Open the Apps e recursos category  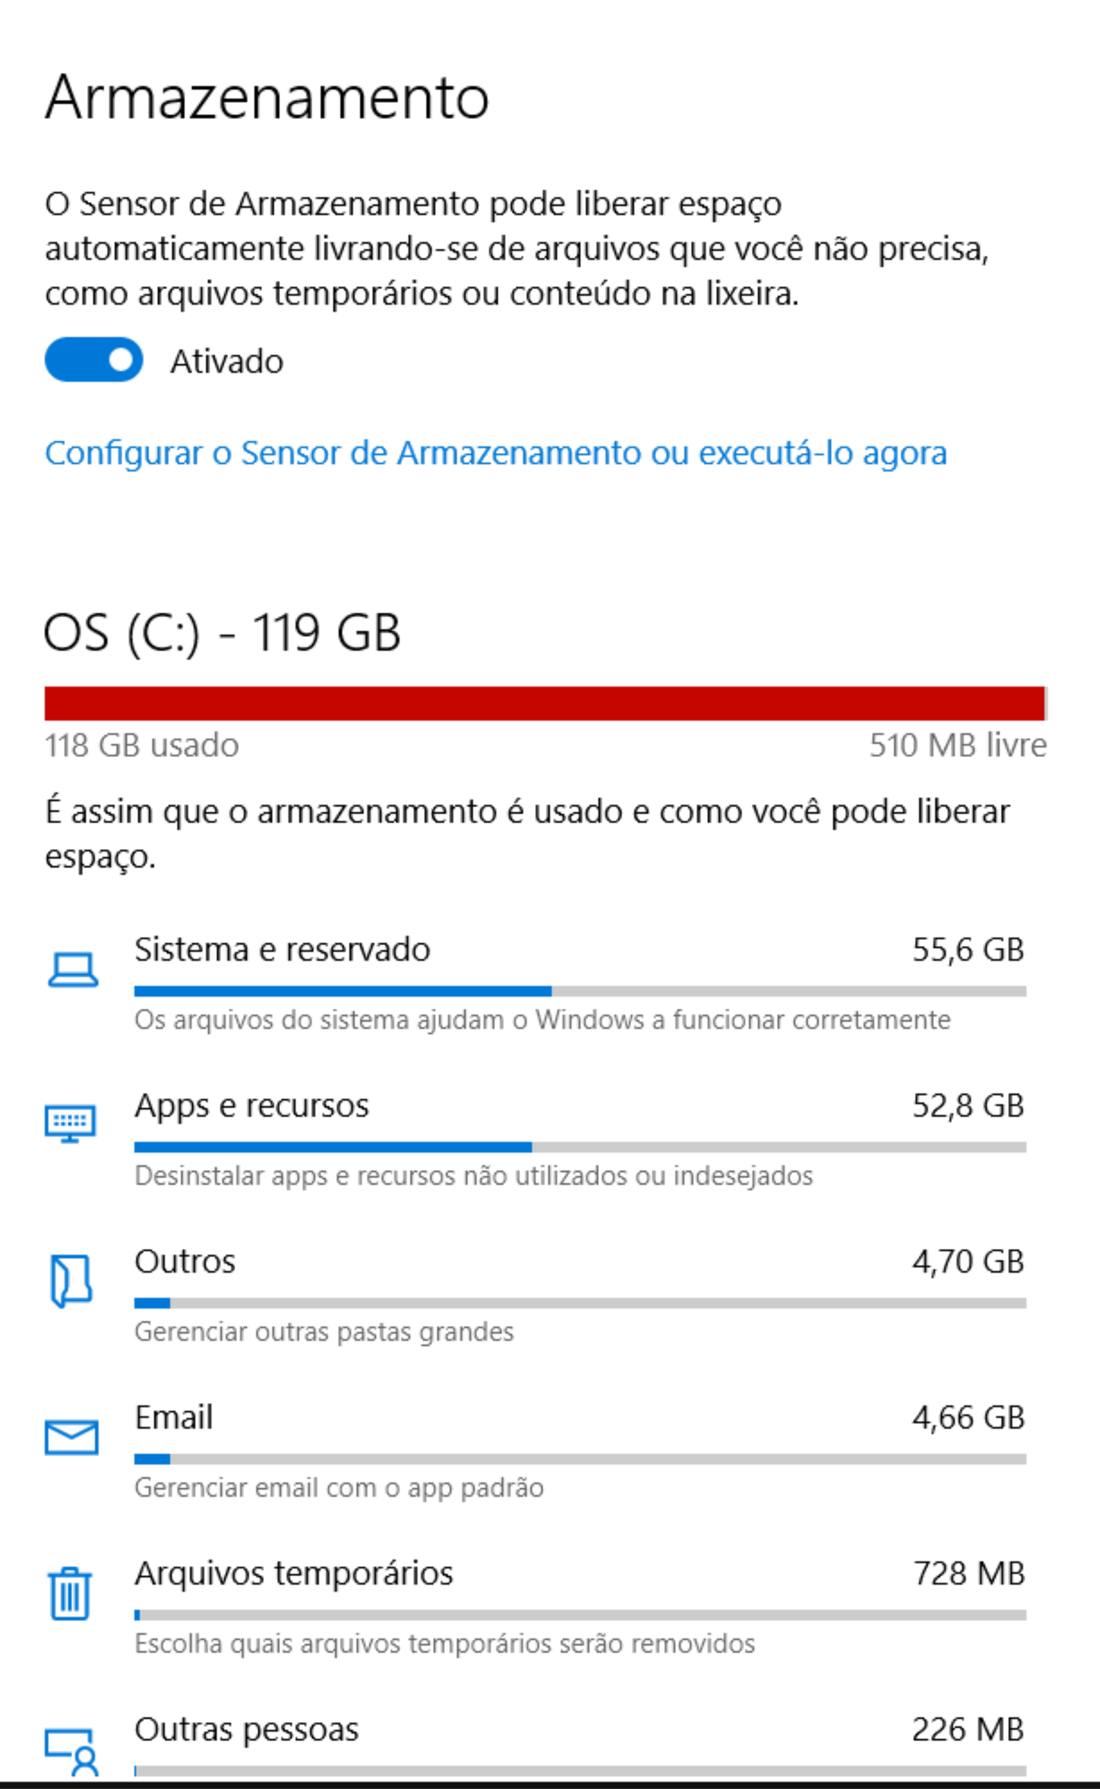pyautogui.click(x=536, y=1139)
